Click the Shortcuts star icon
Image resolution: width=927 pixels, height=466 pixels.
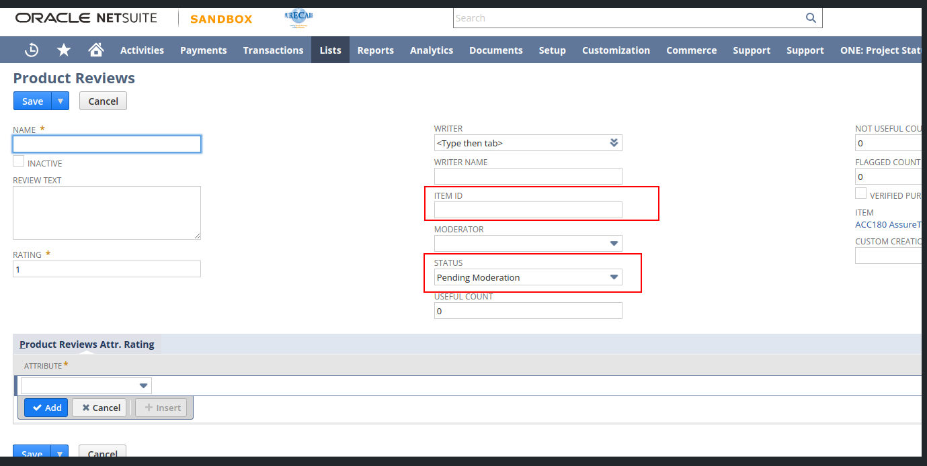pyautogui.click(x=64, y=50)
